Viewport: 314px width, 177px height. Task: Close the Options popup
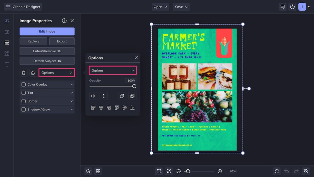tap(136, 58)
